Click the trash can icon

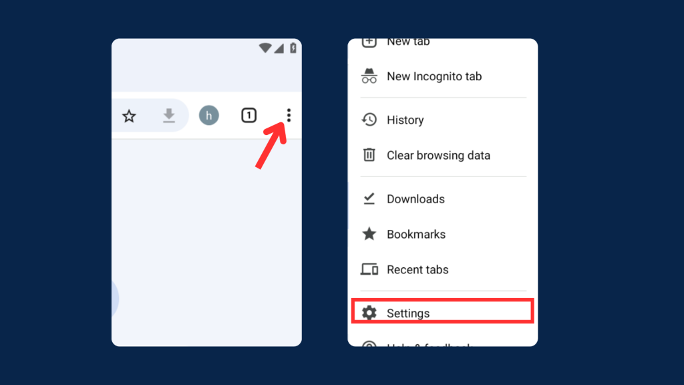(369, 155)
